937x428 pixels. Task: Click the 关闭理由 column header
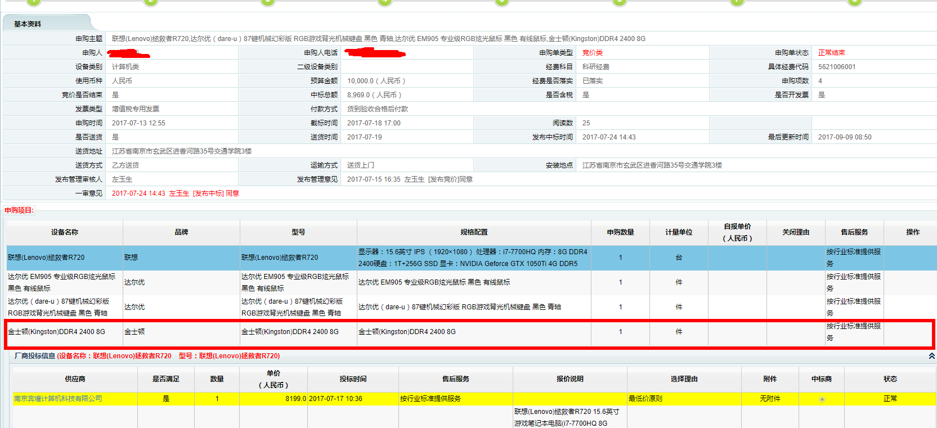796,232
